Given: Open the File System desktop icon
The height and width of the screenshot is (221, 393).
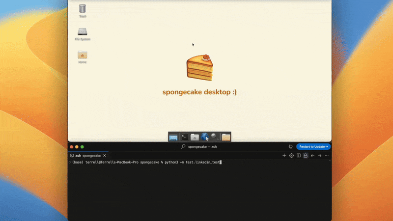Looking at the screenshot, I should pos(83,34).
